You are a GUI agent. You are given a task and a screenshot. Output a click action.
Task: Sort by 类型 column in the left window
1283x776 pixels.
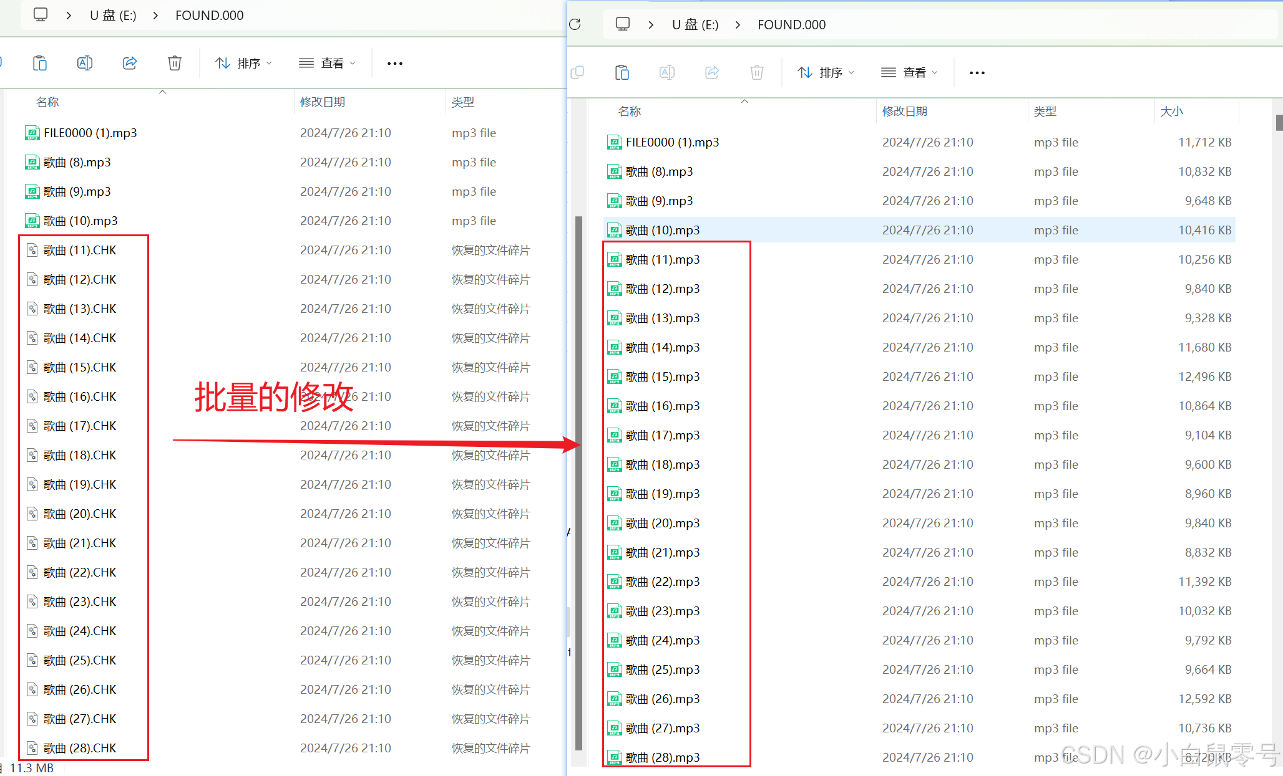(463, 102)
